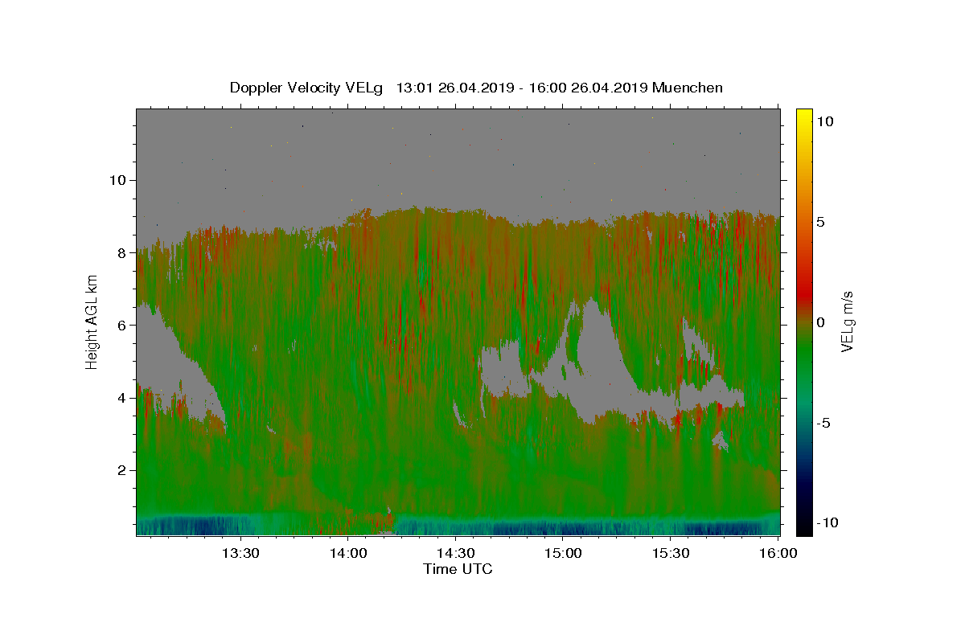Click the height axis label 10
Image resolution: width=965 pixels, height=643 pixels.
pos(117,180)
